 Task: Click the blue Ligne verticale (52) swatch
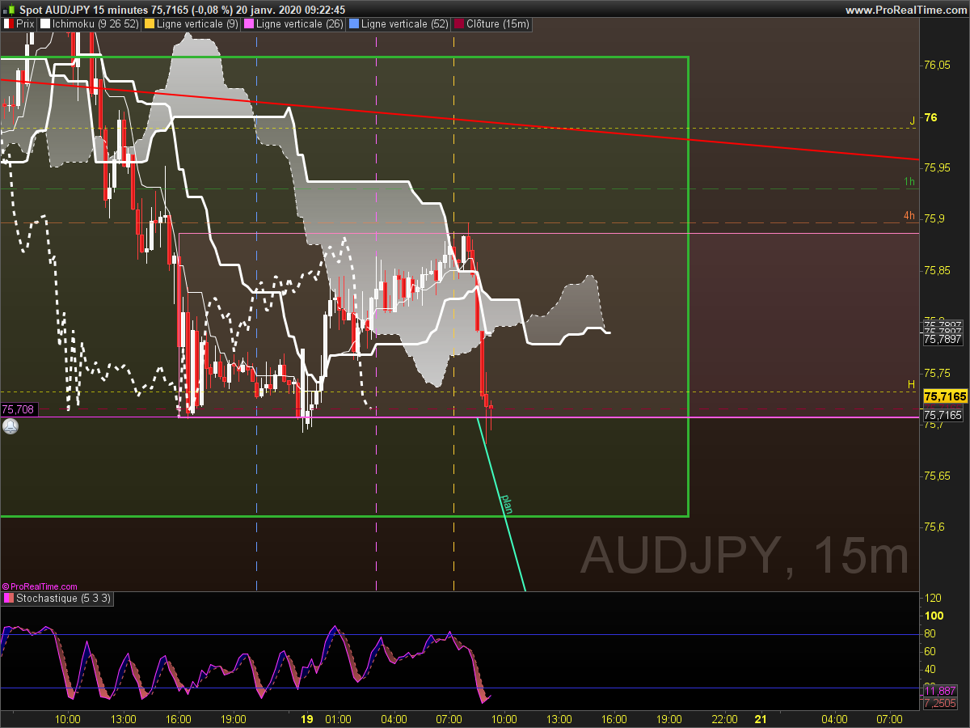(x=353, y=24)
